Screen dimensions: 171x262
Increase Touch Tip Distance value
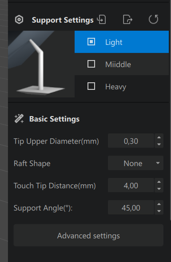(159, 182)
